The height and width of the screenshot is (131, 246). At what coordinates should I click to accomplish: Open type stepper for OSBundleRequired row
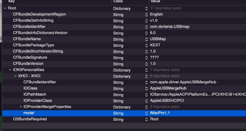146,119
